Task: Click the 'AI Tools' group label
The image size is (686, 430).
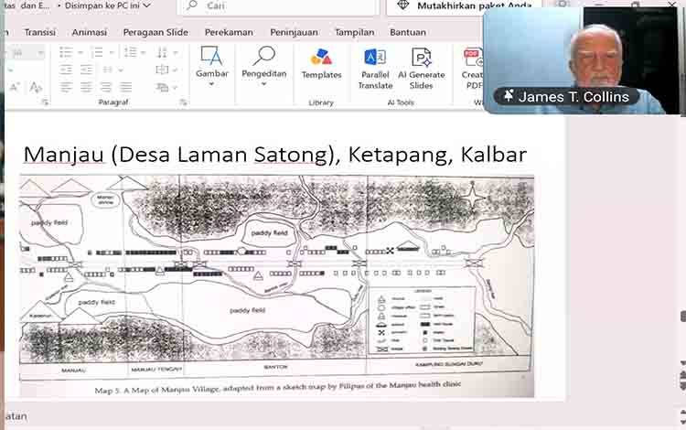Action: coord(401,102)
